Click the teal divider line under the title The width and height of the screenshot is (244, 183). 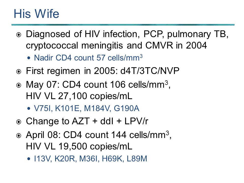(x=123, y=25)
